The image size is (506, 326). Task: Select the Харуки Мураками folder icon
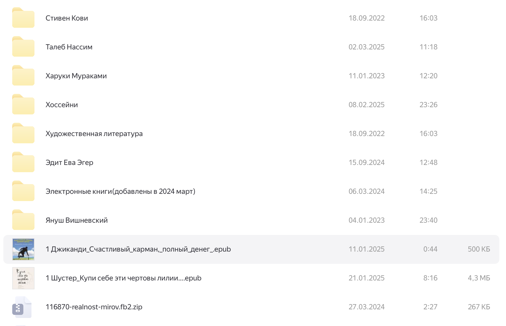[x=23, y=76]
